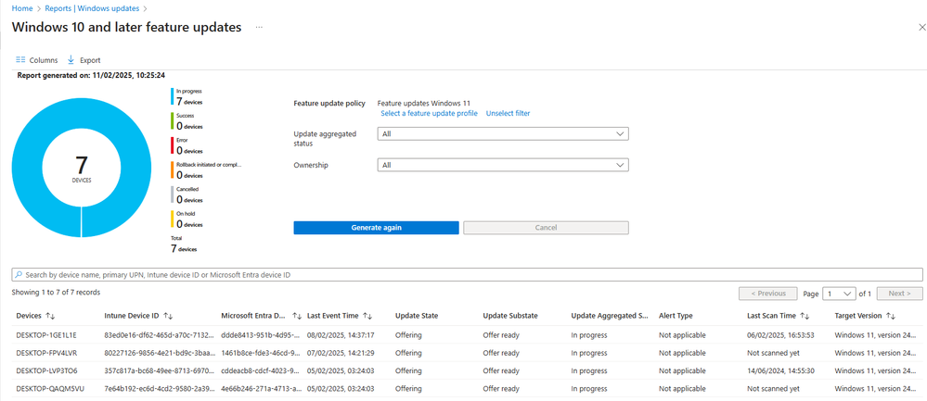Sort by Intune Device ID arrows
The width and height of the screenshot is (927, 401).
[168, 316]
